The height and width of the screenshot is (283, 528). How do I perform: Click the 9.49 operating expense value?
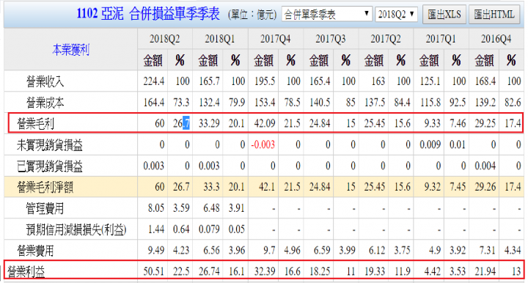[x=156, y=250]
